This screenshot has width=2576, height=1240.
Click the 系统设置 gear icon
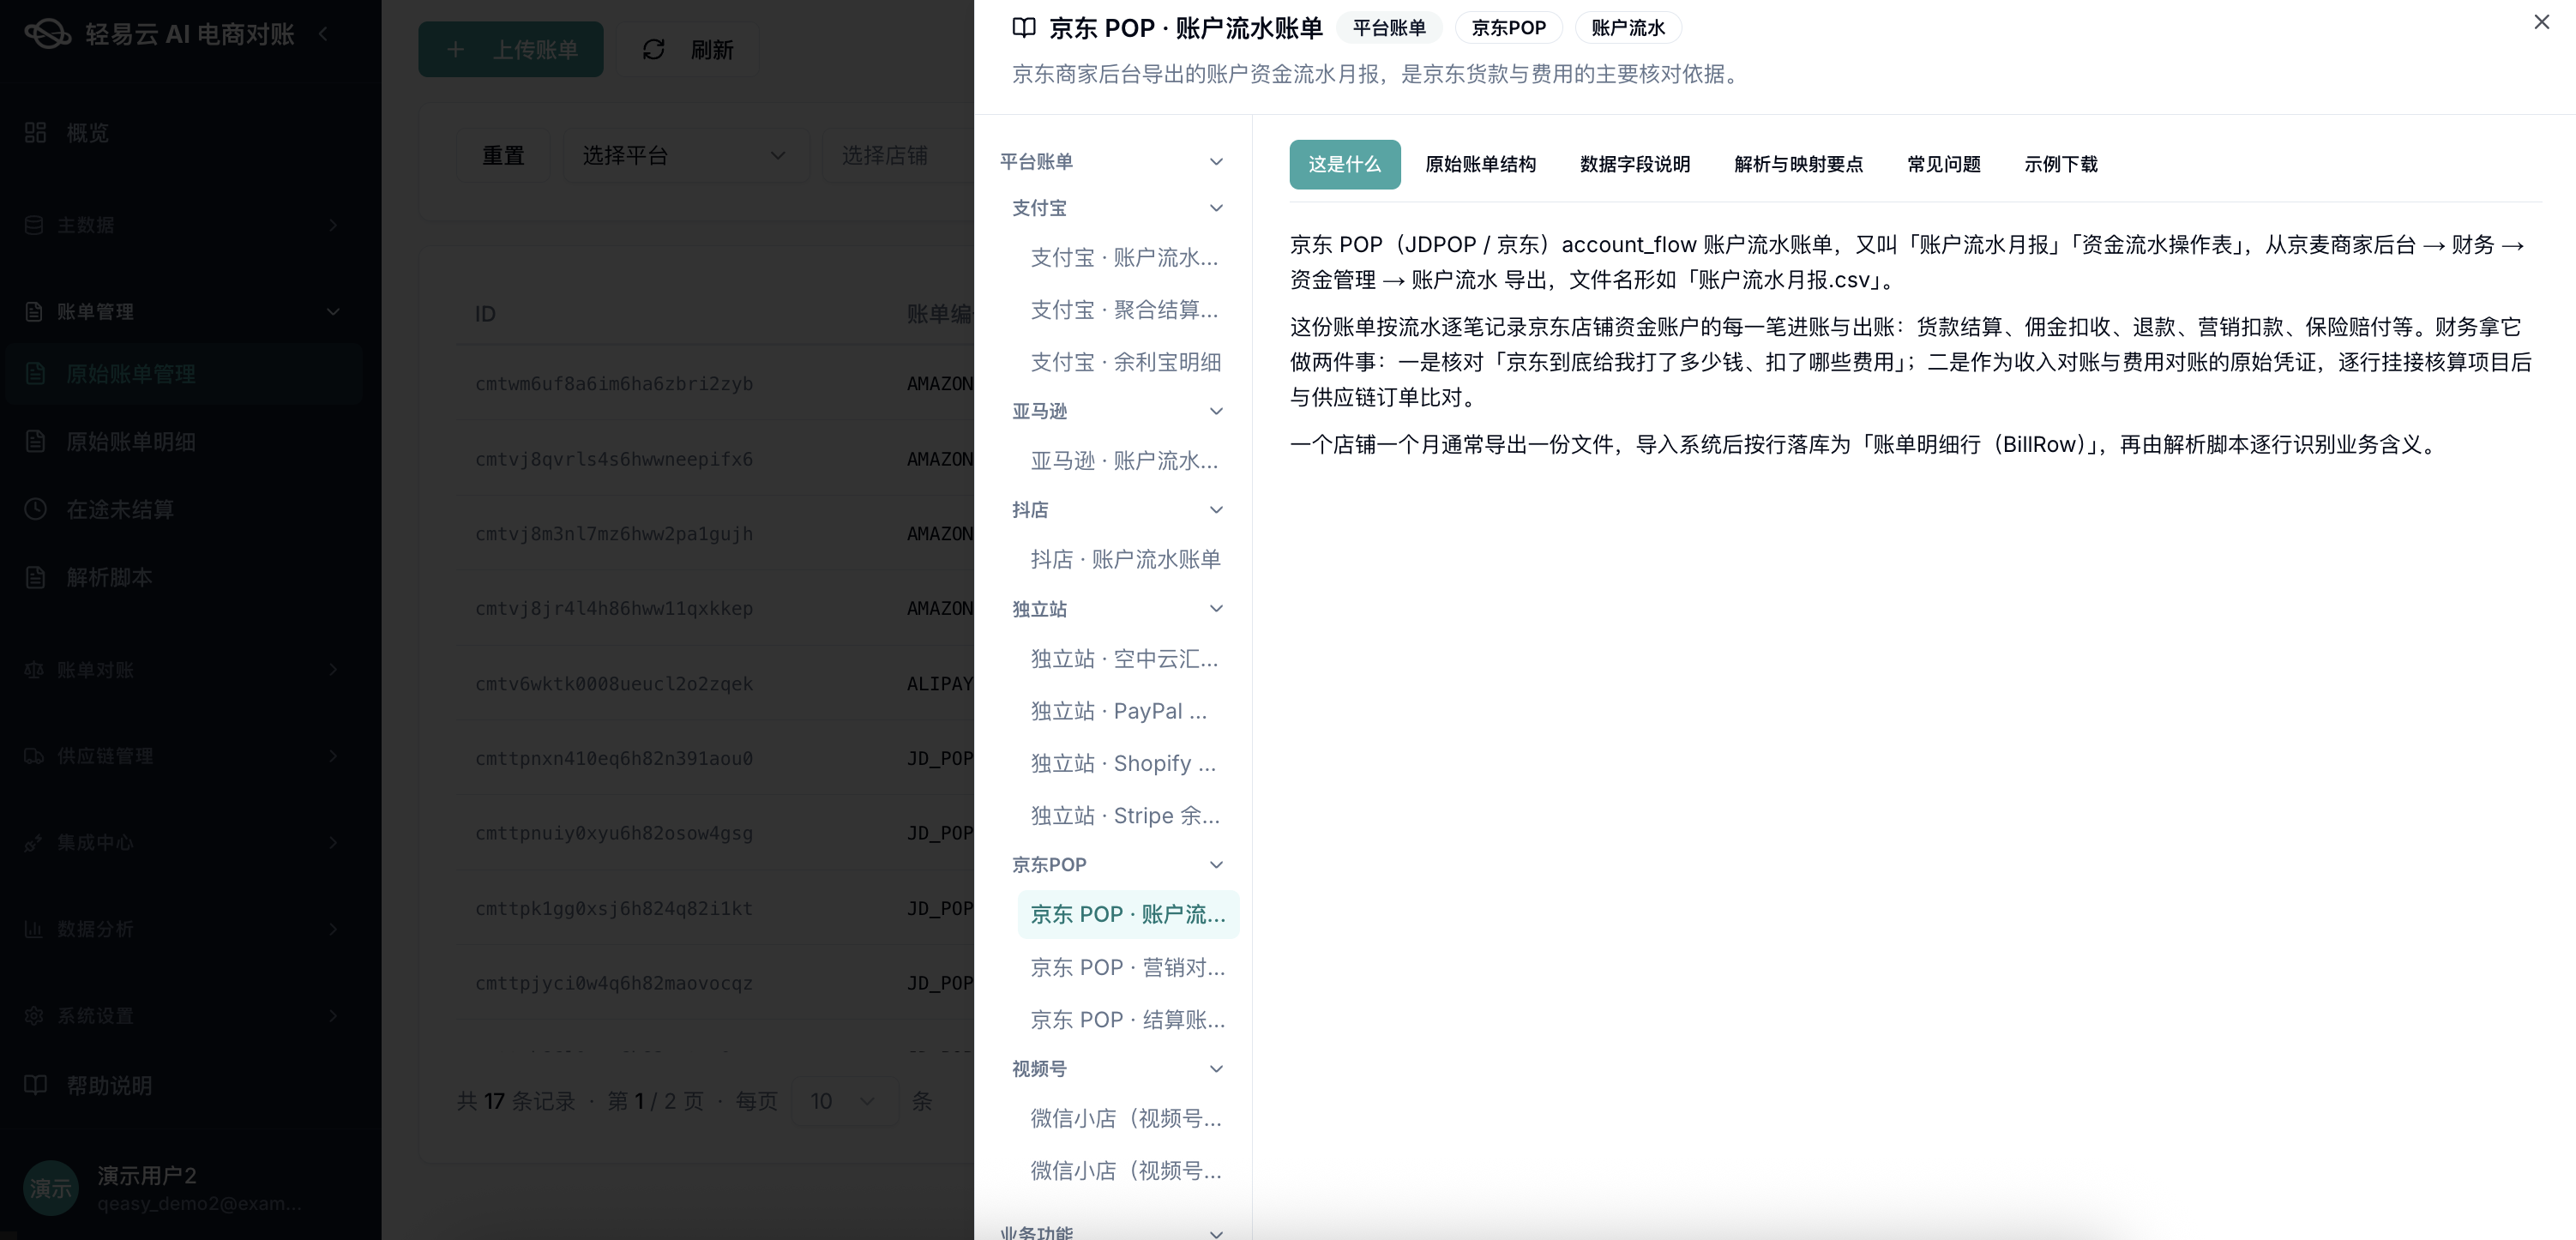point(34,1015)
